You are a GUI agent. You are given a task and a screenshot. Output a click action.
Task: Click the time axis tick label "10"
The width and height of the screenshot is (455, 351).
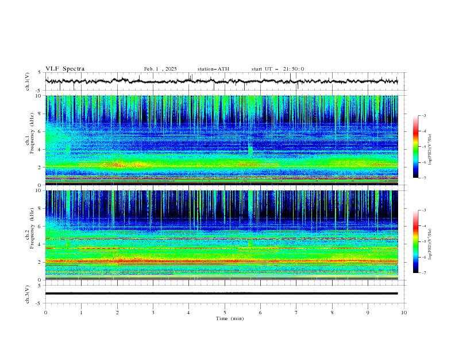(x=404, y=313)
